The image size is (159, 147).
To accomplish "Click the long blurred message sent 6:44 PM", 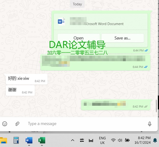I will 95,62.
